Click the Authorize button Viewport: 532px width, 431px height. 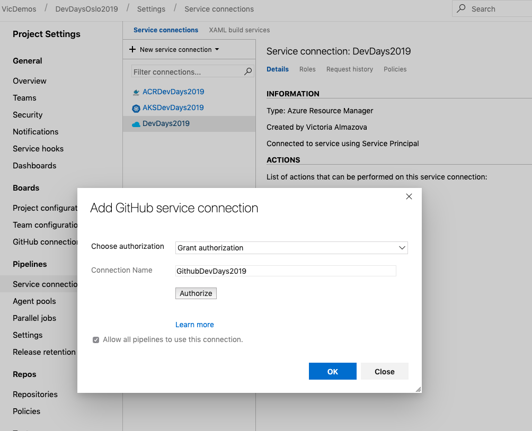pos(196,293)
